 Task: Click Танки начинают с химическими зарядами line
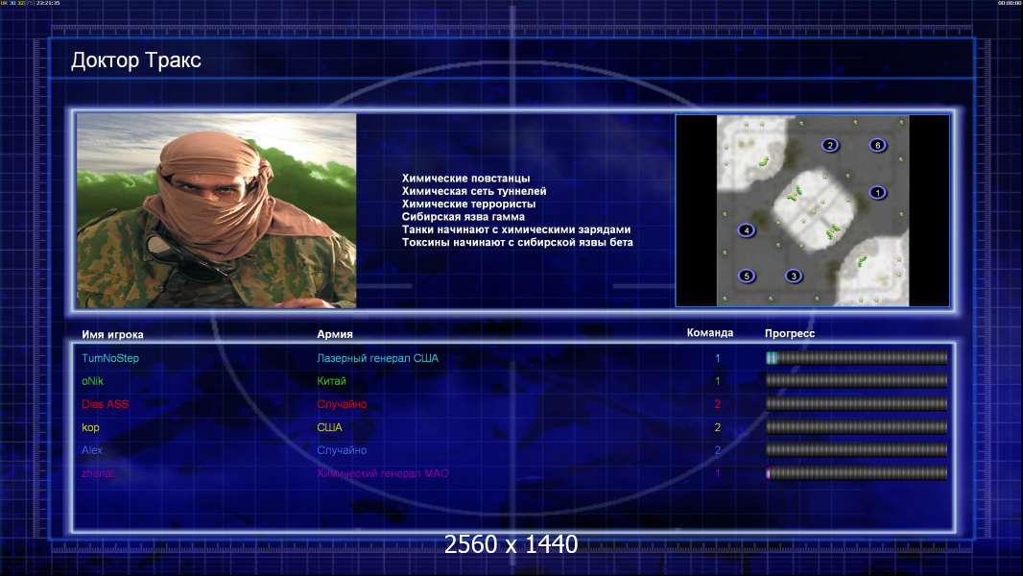click(516, 229)
